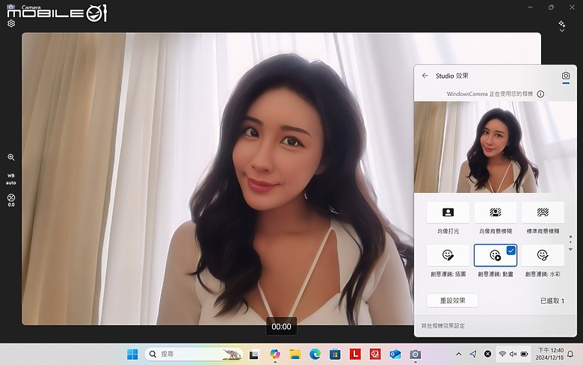
Task: Enable 肖像打光 portrait light effect
Action: coord(448,212)
